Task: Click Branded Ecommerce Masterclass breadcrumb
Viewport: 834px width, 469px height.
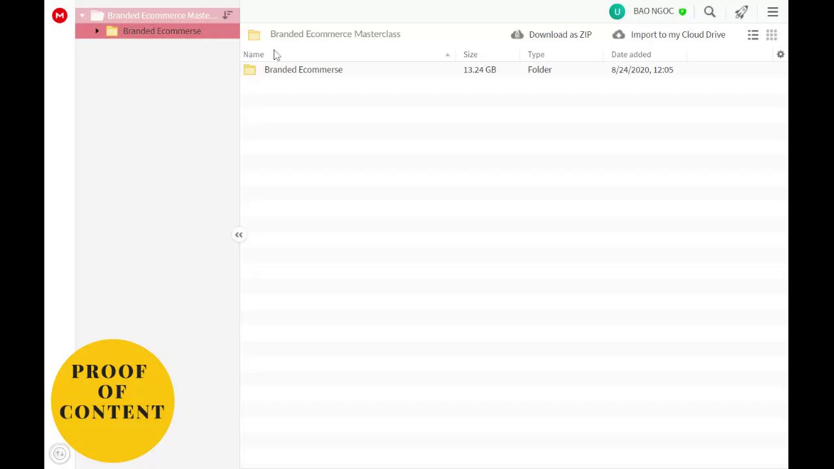Action: (x=336, y=34)
